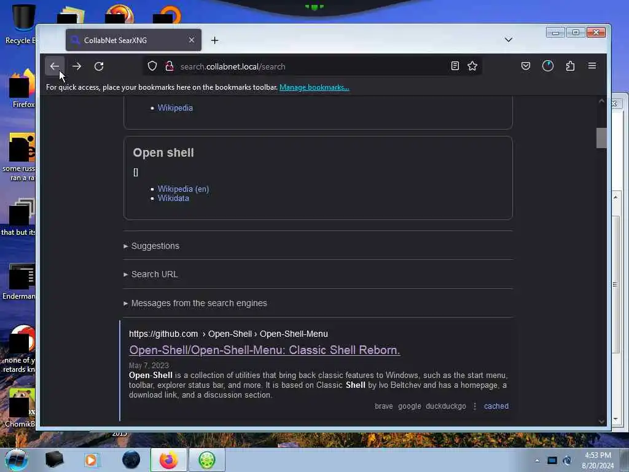
Task: Open the ChomikB desktop icon
Action: pyautogui.click(x=20, y=407)
